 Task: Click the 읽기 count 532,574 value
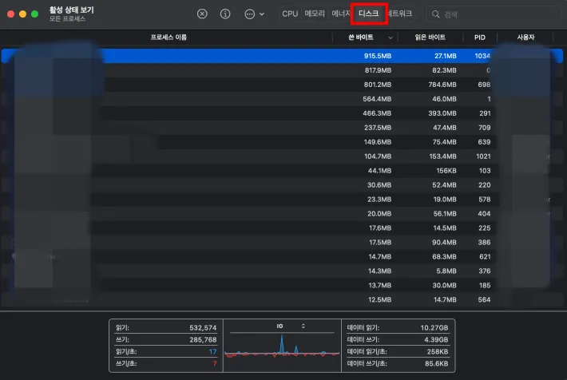(203, 327)
